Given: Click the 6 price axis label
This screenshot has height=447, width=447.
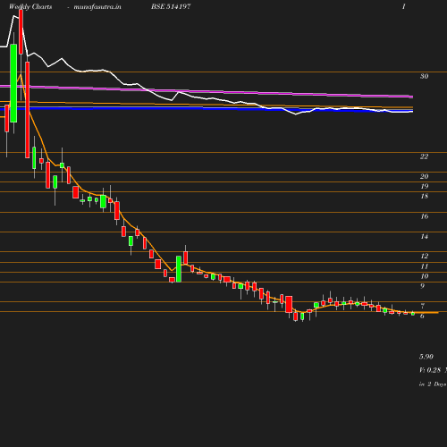Looking at the screenshot, I should pos(422,316).
